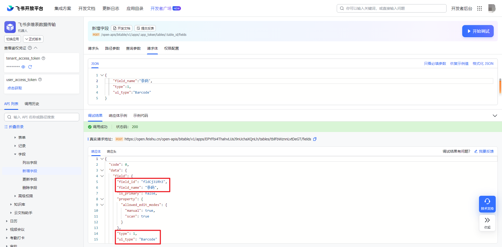Open the apps grid icon in header

tap(480, 8)
